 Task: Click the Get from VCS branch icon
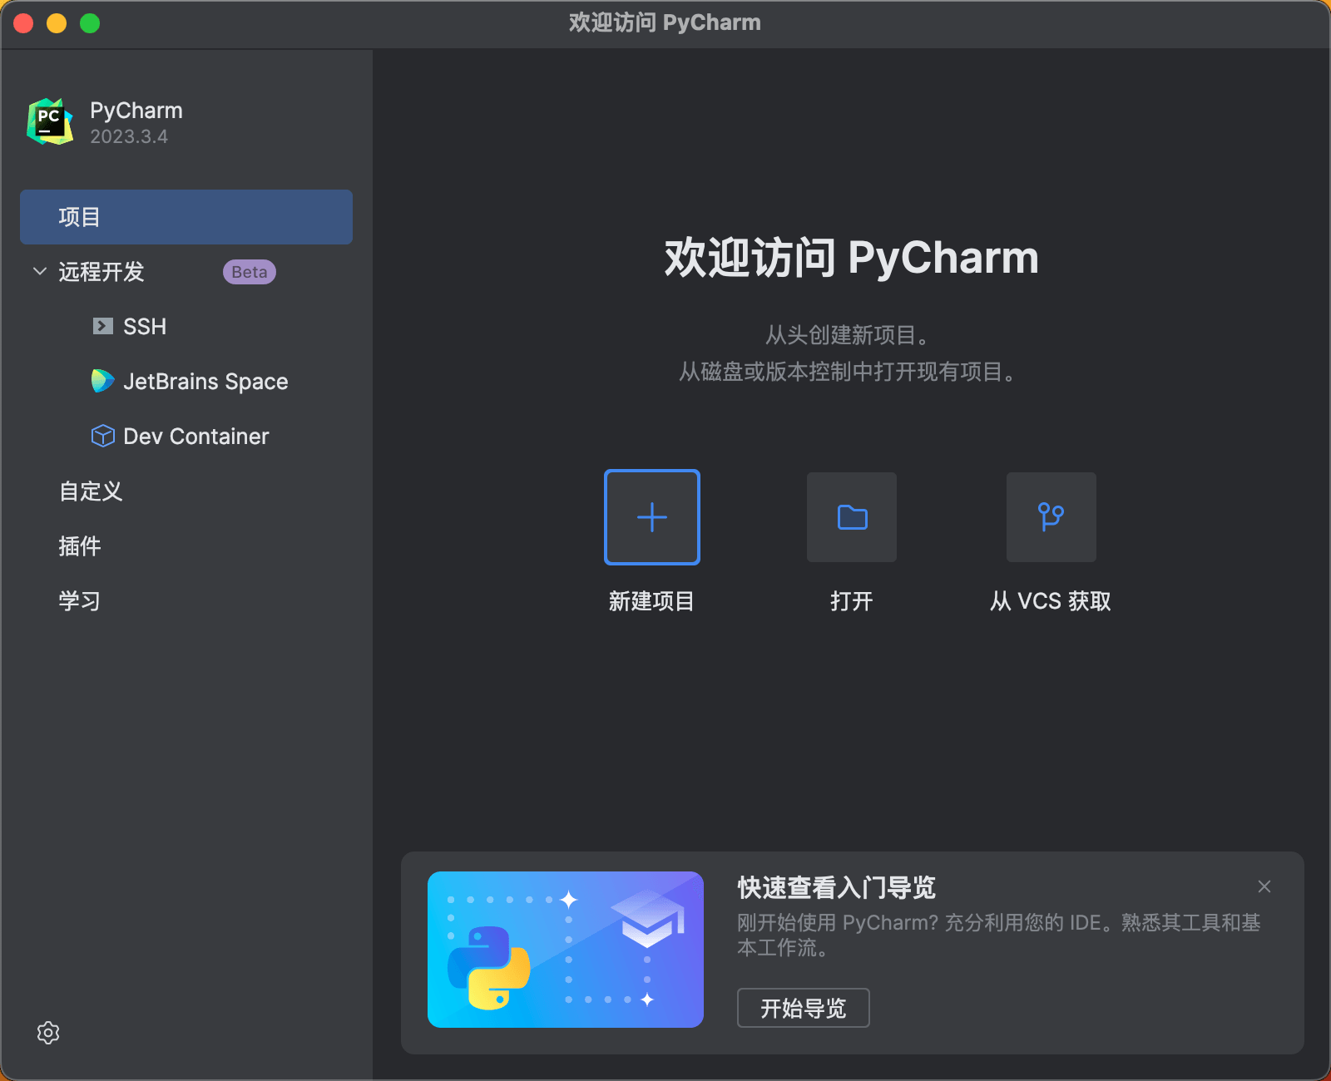click(1051, 517)
